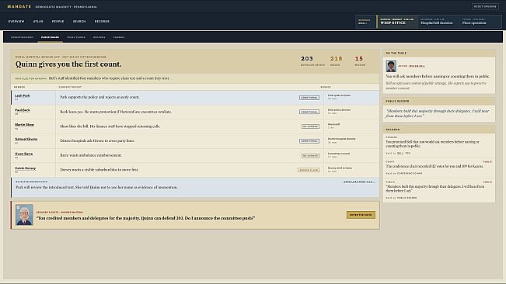Click the Conditional badge on Leah Park's row

pyautogui.click(x=309, y=98)
